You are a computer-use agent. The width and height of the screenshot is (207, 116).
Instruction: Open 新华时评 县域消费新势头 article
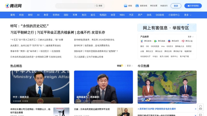point(92,46)
